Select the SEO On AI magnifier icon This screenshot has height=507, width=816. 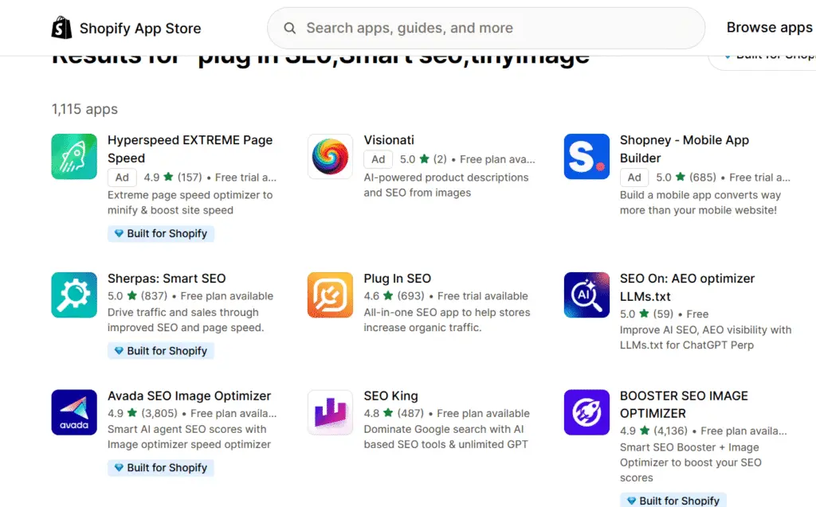coord(586,294)
